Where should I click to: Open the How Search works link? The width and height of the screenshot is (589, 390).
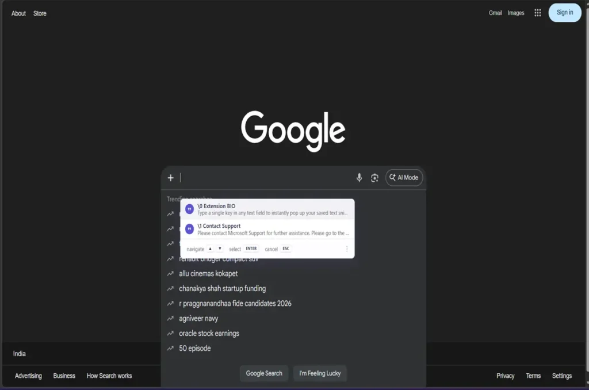point(109,375)
